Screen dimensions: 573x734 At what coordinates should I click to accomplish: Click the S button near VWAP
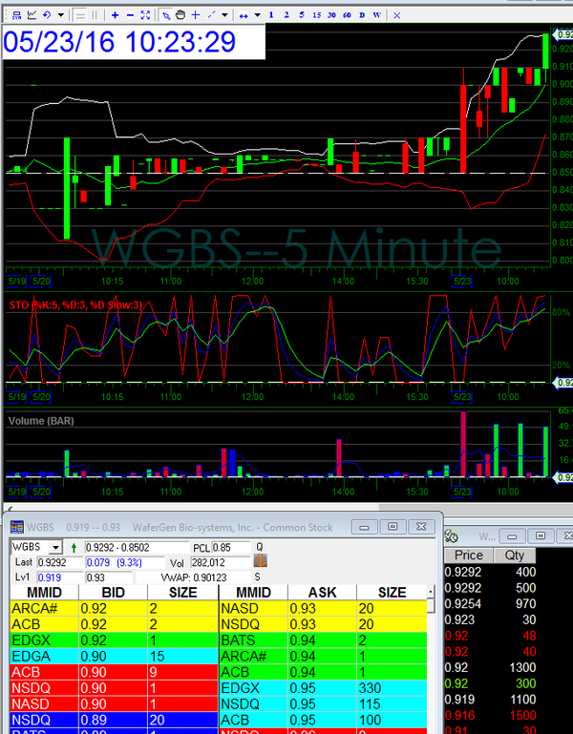[x=258, y=577]
